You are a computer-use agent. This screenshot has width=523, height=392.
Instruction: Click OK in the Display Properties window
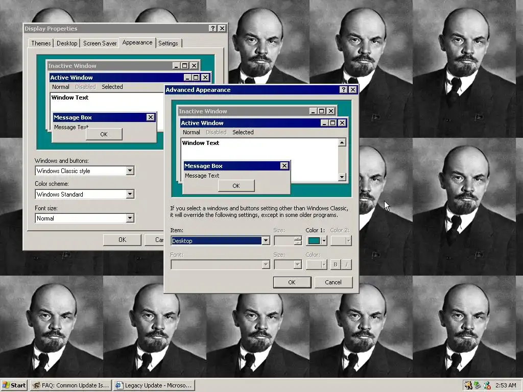[122, 240]
